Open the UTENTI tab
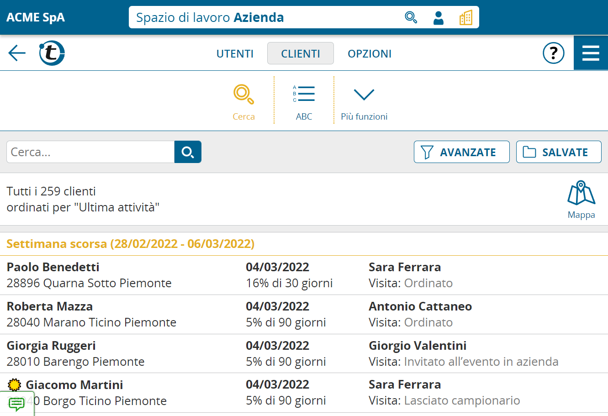The width and height of the screenshot is (608, 416). tap(235, 53)
